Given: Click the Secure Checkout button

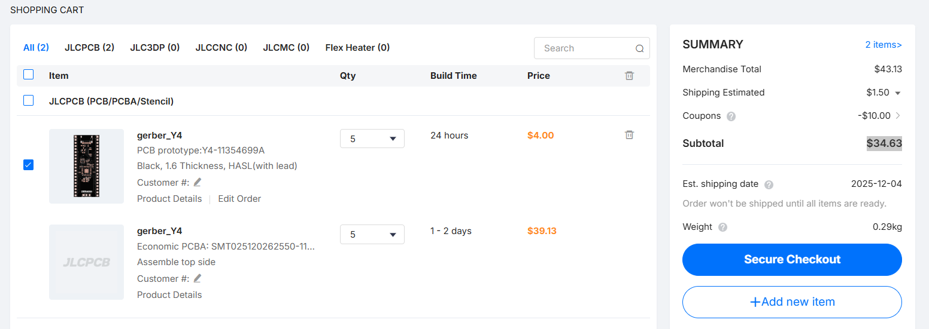Looking at the screenshot, I should [x=791, y=260].
